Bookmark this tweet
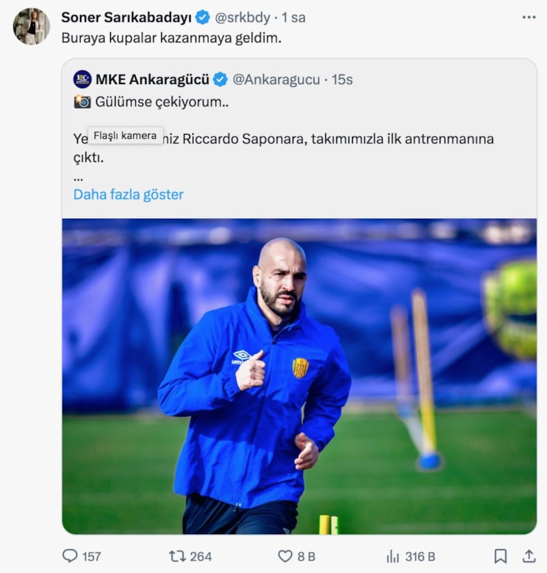 click(x=501, y=556)
